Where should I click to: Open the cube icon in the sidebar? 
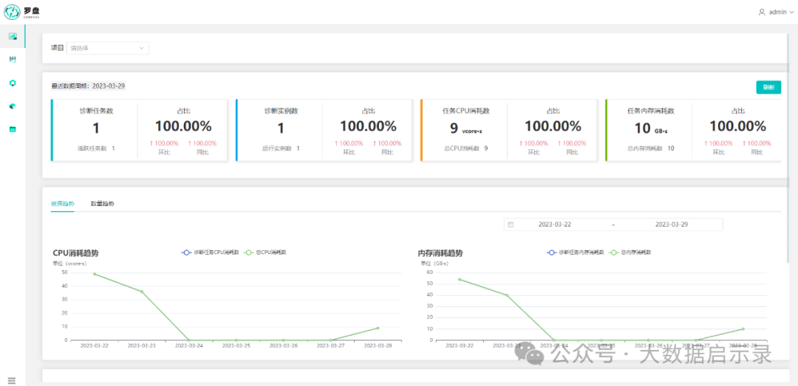13,106
